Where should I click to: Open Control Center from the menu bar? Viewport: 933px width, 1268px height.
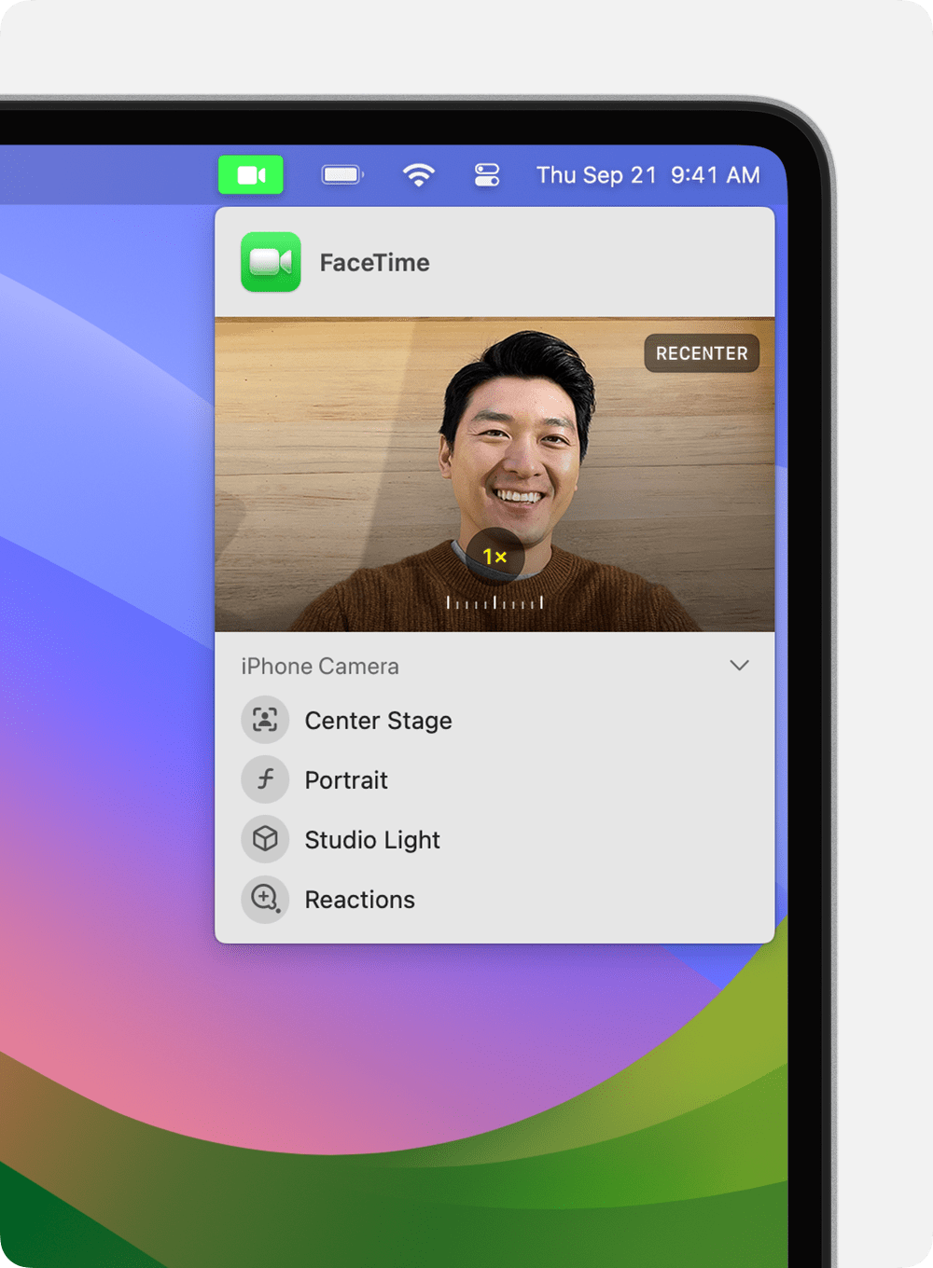click(x=489, y=174)
